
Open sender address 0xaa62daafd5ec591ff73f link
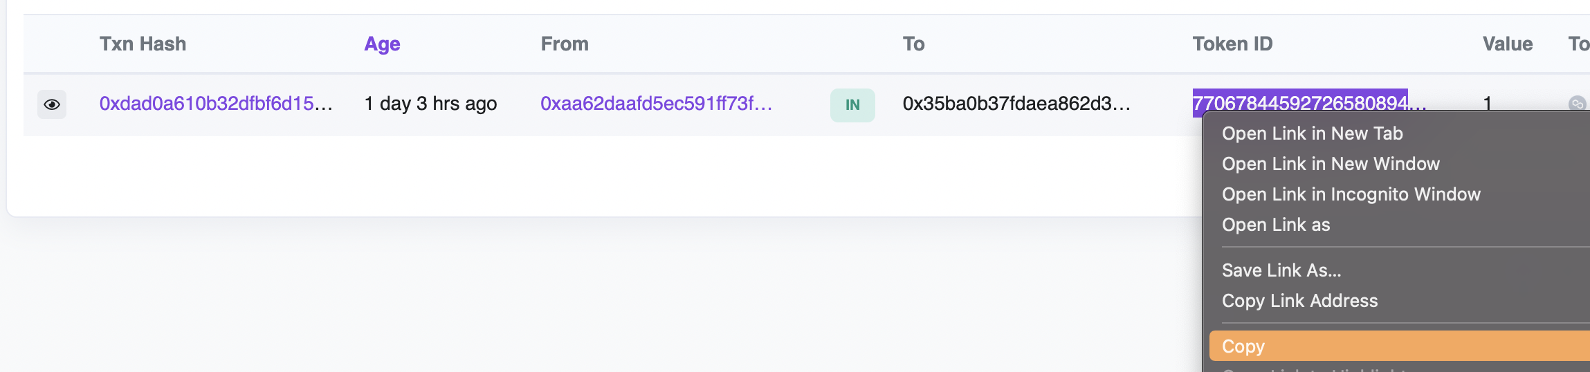pos(656,104)
